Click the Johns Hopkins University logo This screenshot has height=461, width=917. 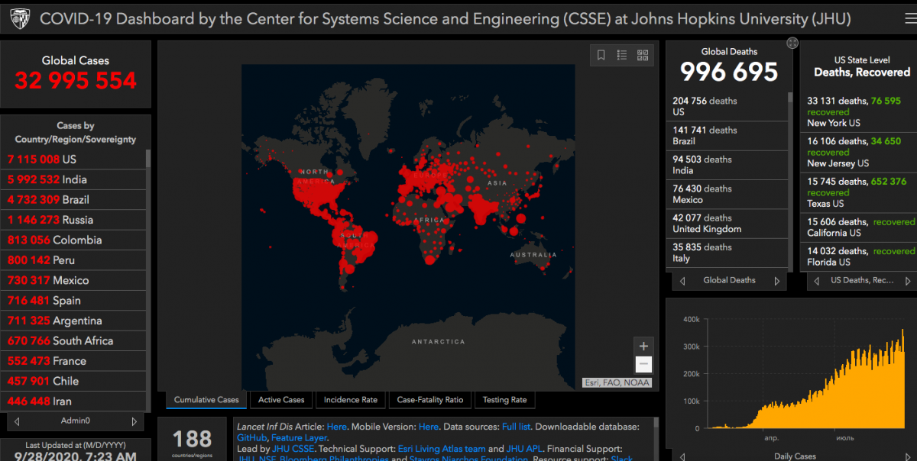coord(19,18)
